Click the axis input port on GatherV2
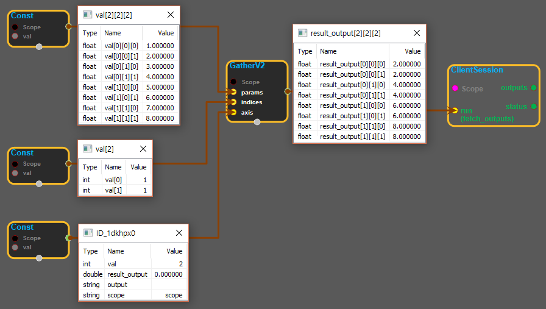Screen dimensions: 546x309 pos(233,112)
